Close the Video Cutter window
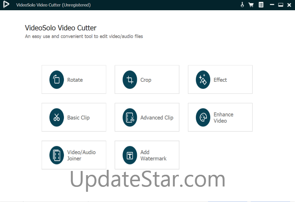295x202 pixels. click(x=289, y=5)
